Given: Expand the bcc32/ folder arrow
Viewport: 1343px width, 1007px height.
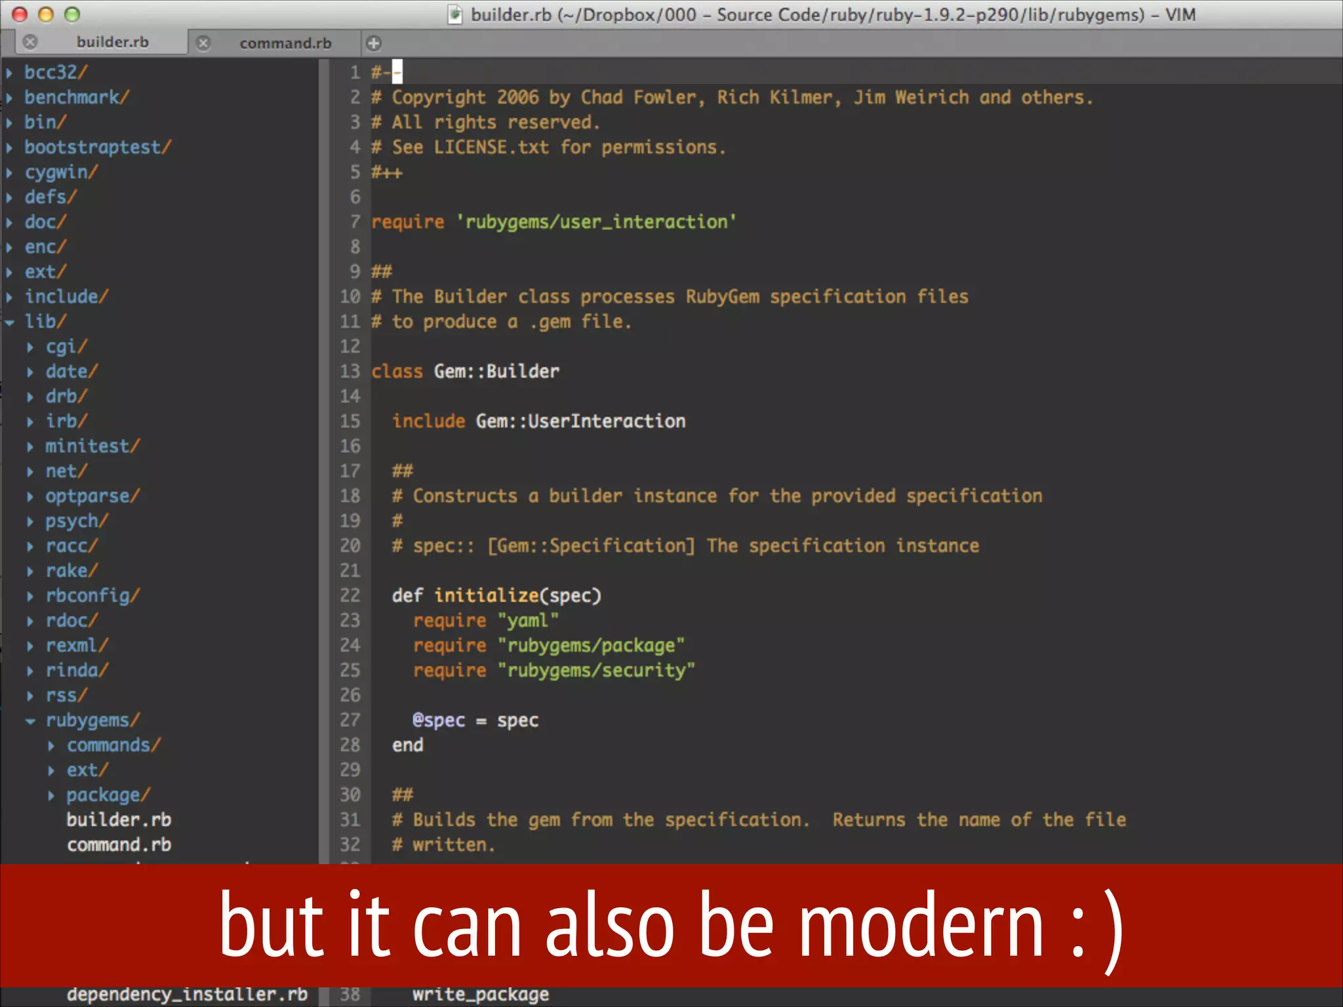Looking at the screenshot, I should [9, 73].
